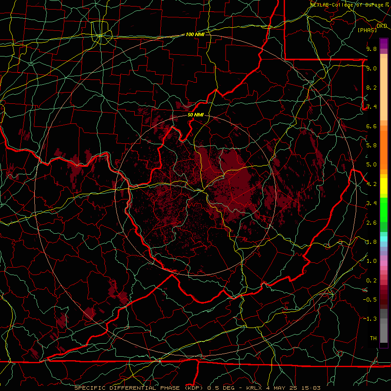391x391 pixels.
Task: Click the DKD label above the legend
Action: [x=382, y=26]
